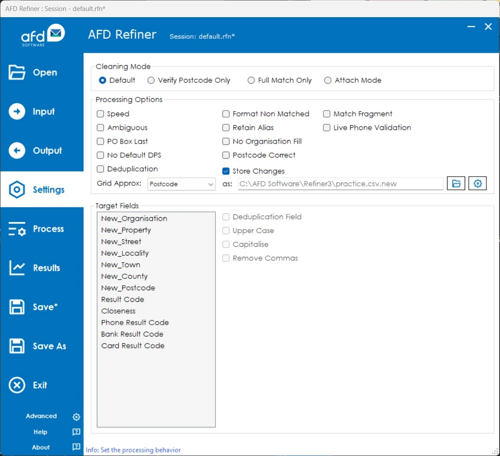Select New_Street in Target Fields
This screenshot has height=456, width=500.
pyautogui.click(x=156, y=242)
